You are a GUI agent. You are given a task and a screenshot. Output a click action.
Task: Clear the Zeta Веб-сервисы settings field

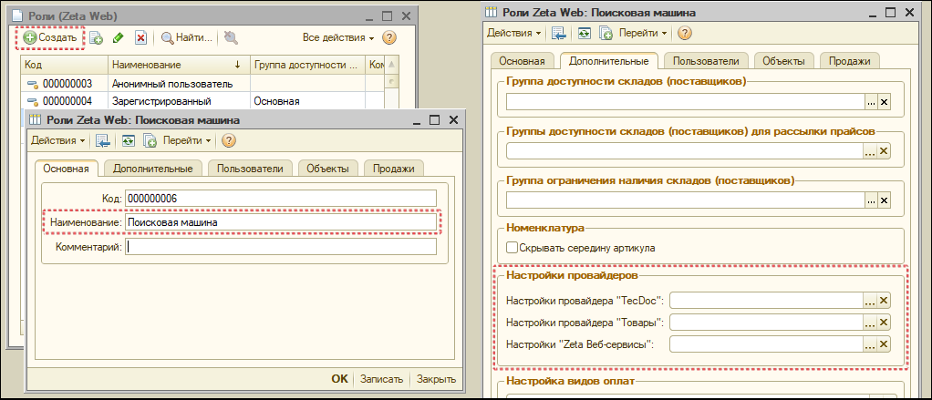(x=884, y=344)
